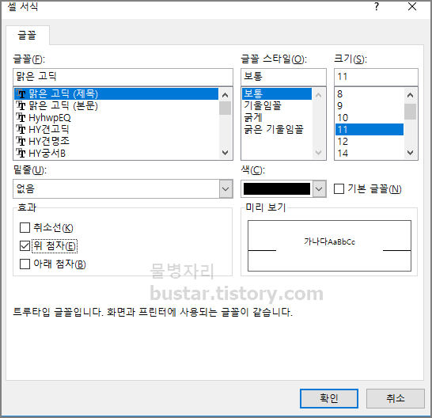Select 굵게 bold style

277,117
